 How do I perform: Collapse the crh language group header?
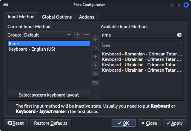tap(142, 46)
